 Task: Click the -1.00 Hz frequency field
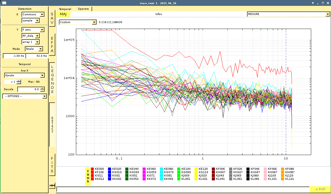(14, 56)
